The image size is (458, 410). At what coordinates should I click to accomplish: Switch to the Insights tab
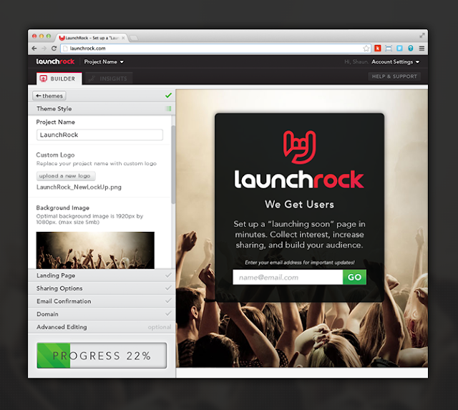coord(107,79)
